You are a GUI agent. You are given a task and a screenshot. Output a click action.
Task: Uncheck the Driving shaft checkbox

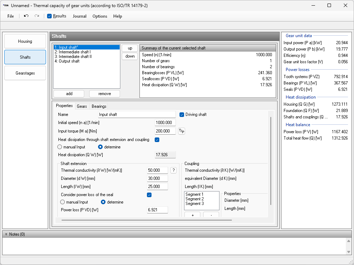click(182, 114)
